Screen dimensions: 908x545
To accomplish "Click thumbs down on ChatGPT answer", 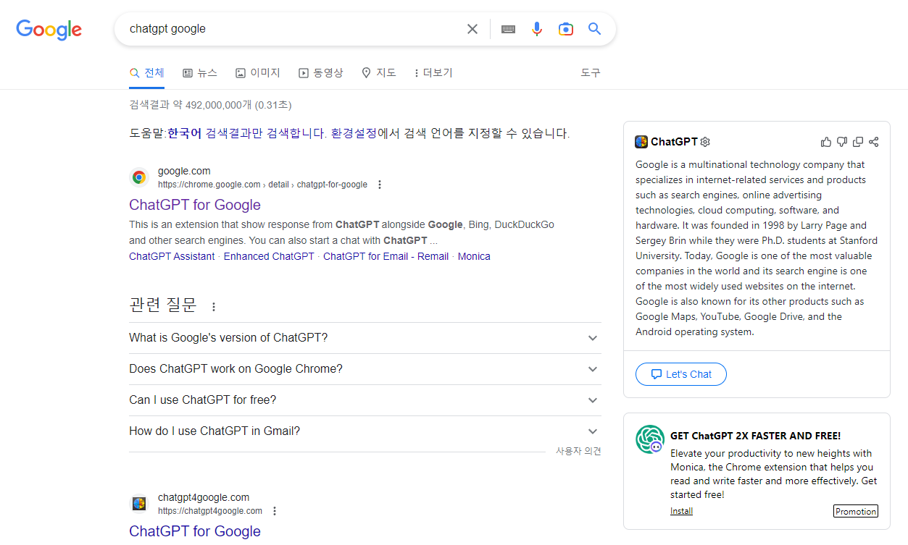I will point(842,142).
